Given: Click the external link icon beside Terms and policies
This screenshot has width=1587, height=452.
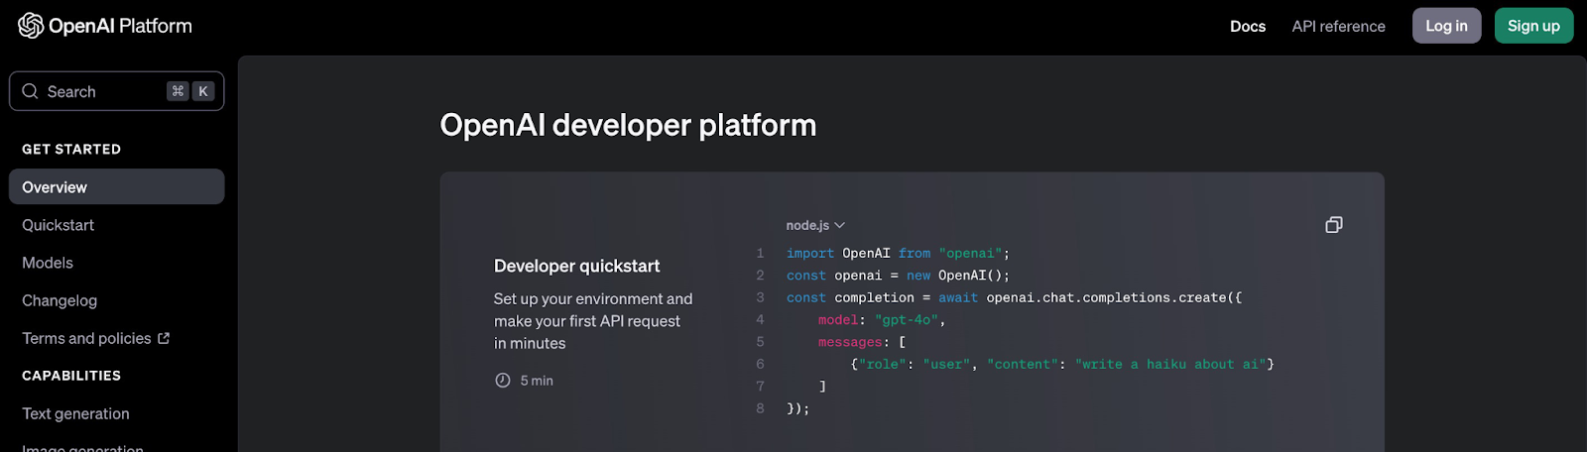Looking at the screenshot, I should click(x=164, y=338).
